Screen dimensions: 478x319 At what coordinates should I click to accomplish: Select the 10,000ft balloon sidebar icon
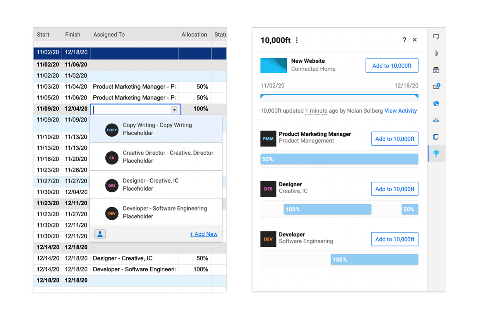pyautogui.click(x=436, y=153)
